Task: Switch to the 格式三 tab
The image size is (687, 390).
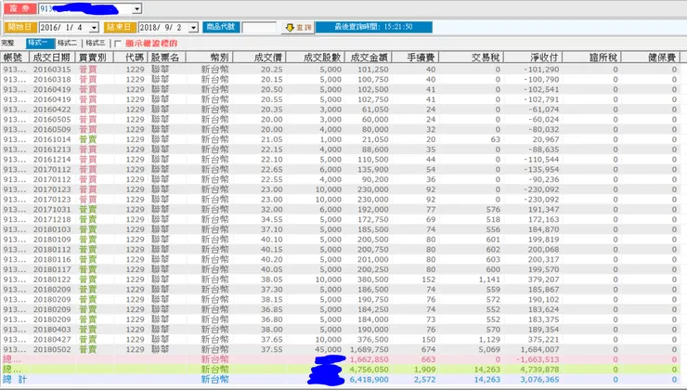Action: 96,43
